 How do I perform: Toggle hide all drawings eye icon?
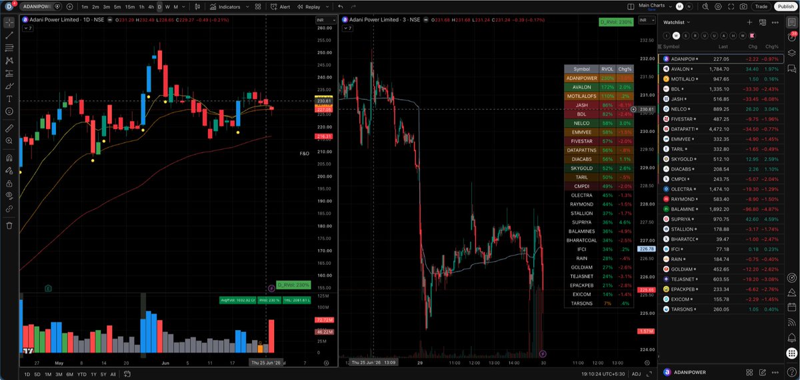[9, 196]
